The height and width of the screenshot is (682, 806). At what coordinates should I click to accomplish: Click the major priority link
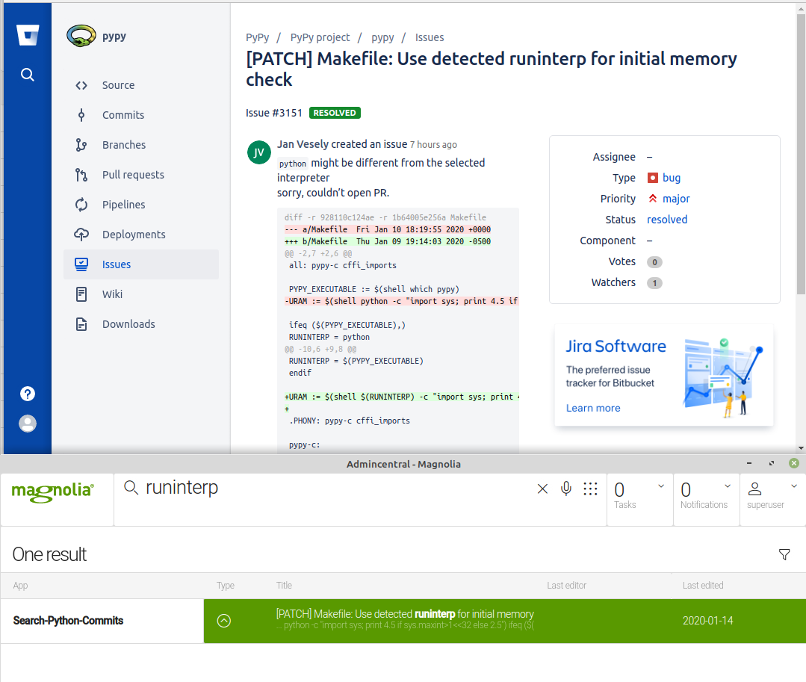pyautogui.click(x=676, y=199)
